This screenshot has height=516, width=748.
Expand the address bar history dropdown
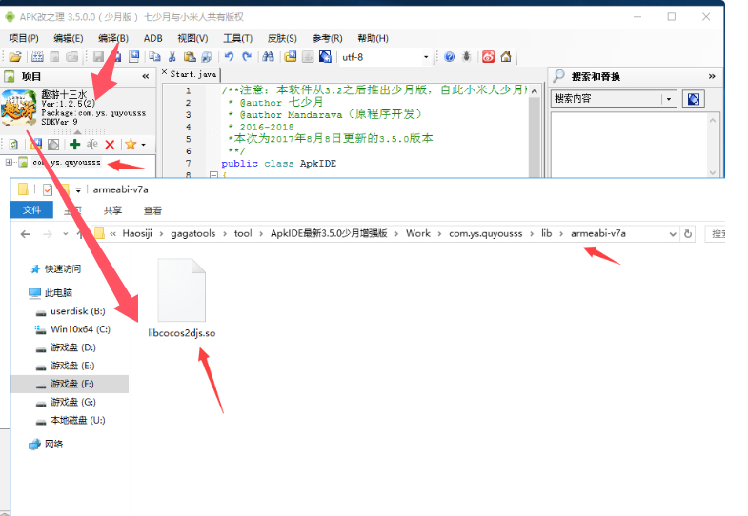pos(673,234)
